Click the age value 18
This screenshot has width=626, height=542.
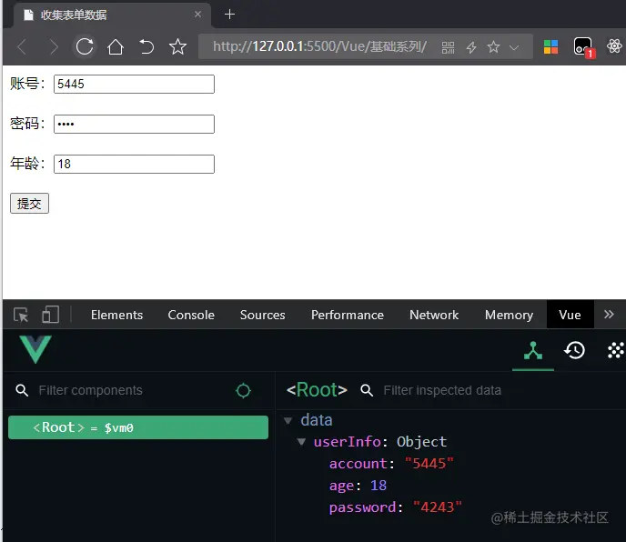point(379,486)
